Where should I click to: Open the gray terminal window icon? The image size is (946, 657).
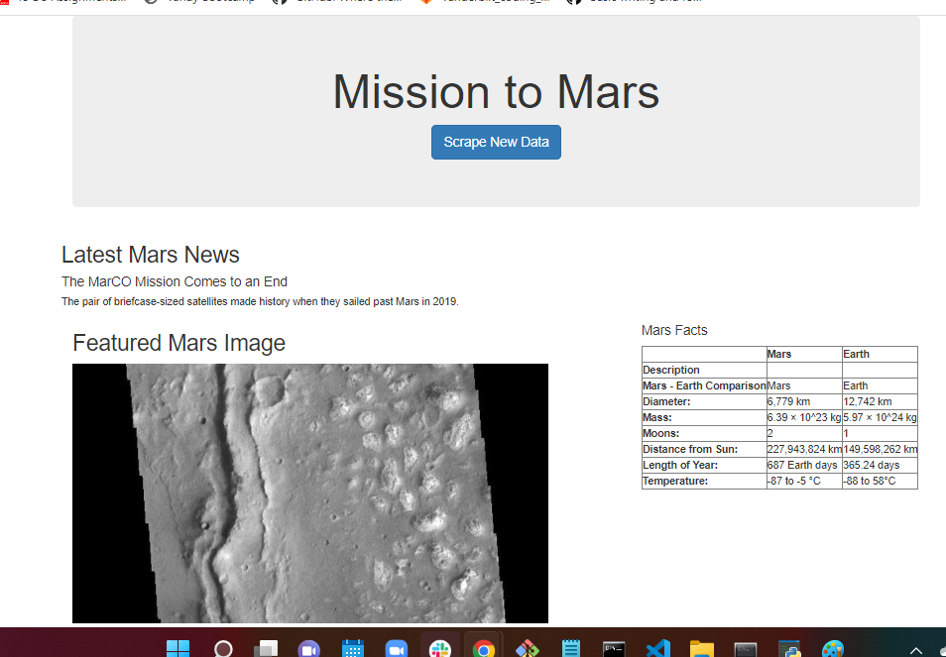click(x=746, y=648)
